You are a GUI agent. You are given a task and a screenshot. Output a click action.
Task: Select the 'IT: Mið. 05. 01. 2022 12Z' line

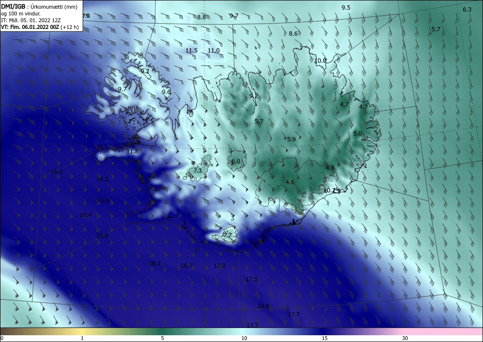pyautogui.click(x=31, y=20)
